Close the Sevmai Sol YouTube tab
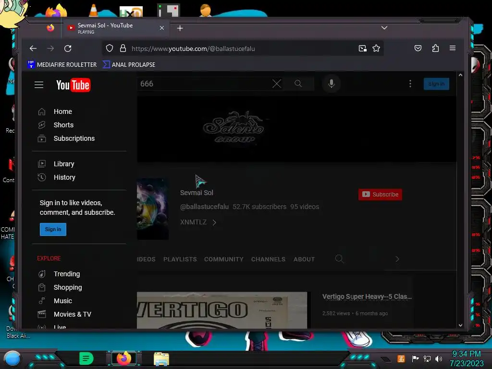The width and height of the screenshot is (492, 369). click(x=162, y=28)
